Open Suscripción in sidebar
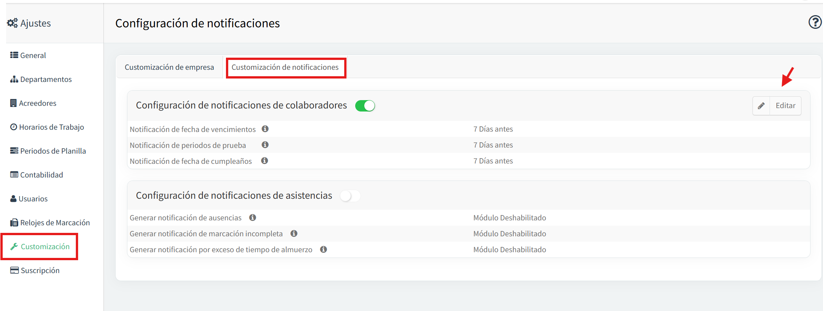The height and width of the screenshot is (311, 823). point(35,270)
